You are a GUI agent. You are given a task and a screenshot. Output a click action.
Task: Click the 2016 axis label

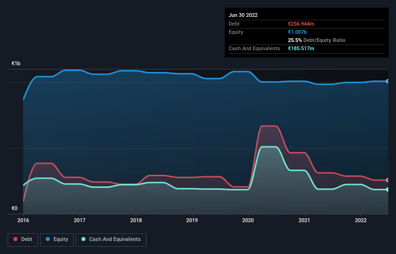23,220
